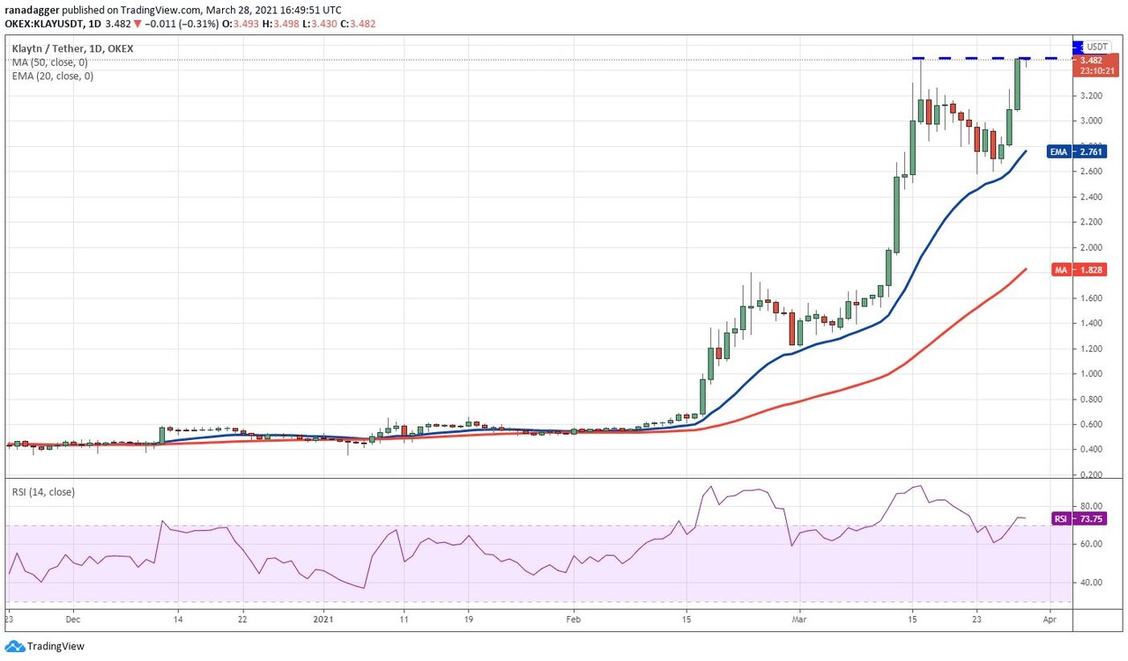
Task: Click the 2021 label on the time axis
Action: pyautogui.click(x=323, y=619)
